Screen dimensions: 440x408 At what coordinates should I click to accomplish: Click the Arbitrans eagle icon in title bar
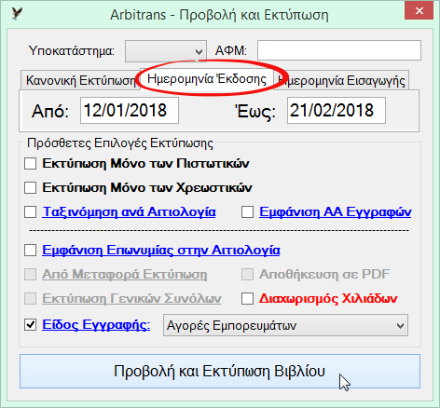click(17, 14)
